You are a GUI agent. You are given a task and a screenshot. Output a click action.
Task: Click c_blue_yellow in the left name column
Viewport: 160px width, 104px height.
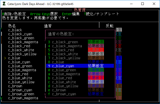click(x=21, y=82)
